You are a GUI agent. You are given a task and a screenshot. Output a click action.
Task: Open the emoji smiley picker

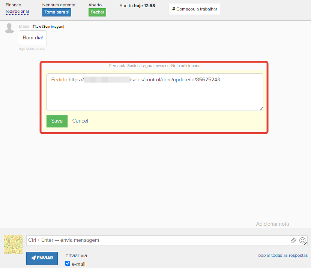point(302,240)
